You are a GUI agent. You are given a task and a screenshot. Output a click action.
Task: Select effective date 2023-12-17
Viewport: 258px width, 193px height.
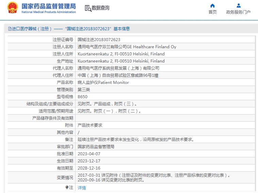click(x=89, y=161)
